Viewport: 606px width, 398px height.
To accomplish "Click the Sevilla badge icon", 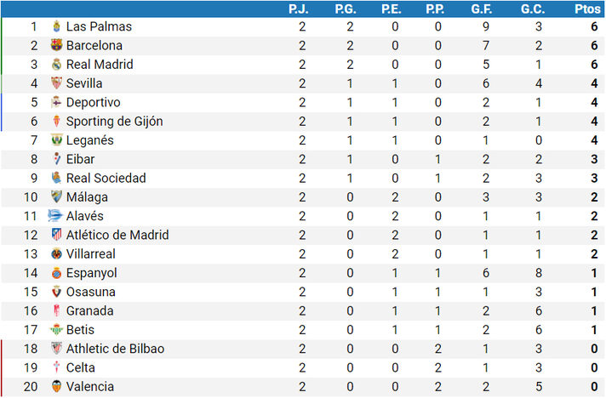I will 56,83.
